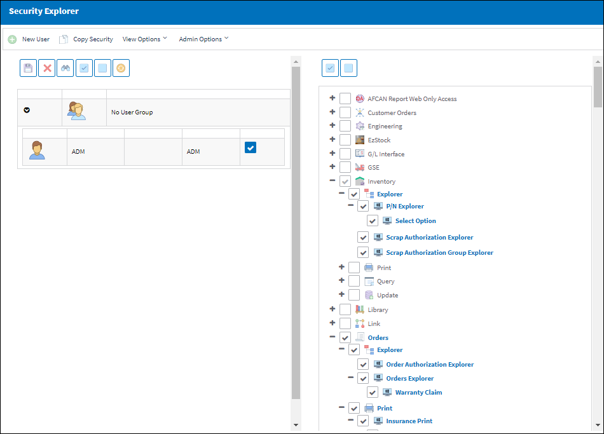This screenshot has height=434, width=604.
Task: Open the View Options menu
Action: coord(145,39)
